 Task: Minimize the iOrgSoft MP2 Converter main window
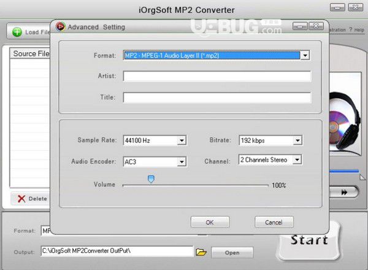337,7
